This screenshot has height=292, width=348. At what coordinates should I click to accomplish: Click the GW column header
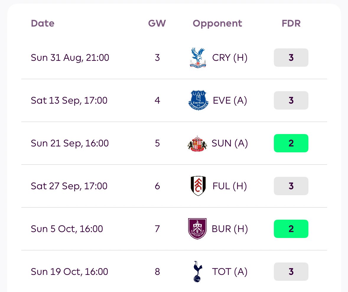tap(157, 23)
